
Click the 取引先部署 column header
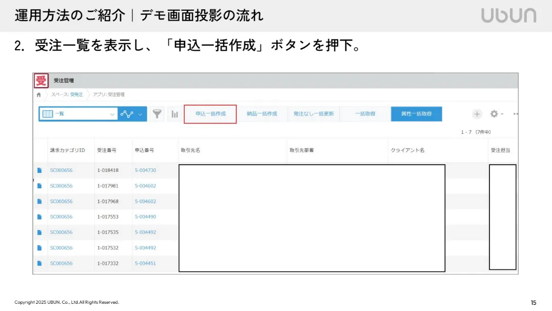pos(302,150)
